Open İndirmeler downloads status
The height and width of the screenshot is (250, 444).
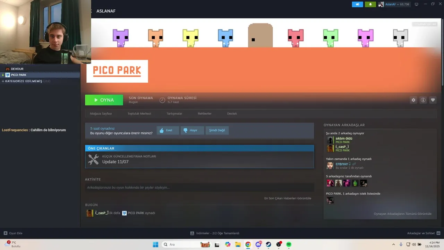pos(215,233)
